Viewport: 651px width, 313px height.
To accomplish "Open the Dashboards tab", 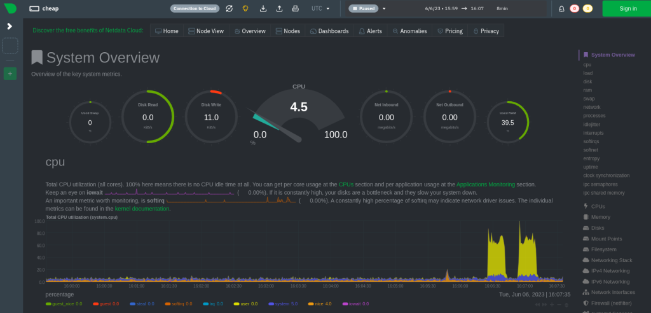I will (x=330, y=31).
